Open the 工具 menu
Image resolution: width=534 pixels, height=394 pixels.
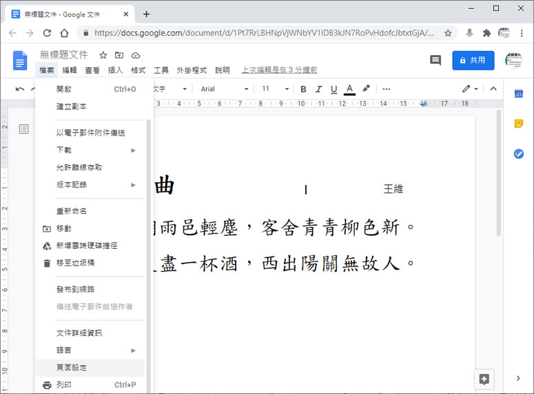tap(161, 70)
